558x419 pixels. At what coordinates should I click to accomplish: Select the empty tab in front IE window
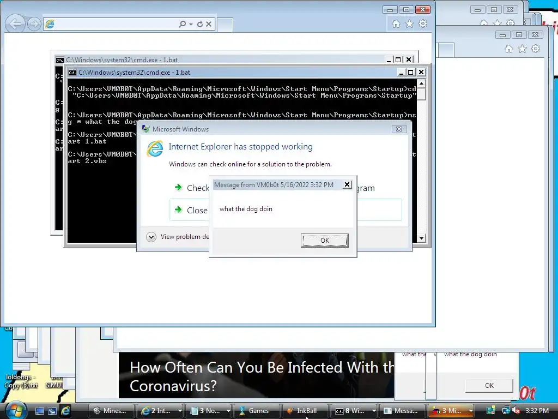[x=225, y=25]
